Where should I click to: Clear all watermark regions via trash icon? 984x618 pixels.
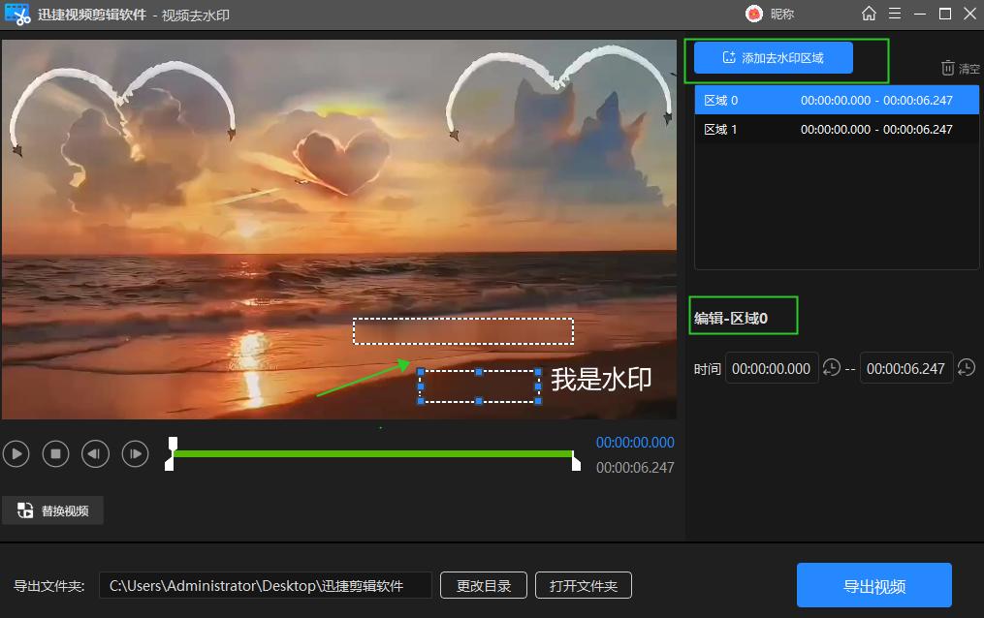pyautogui.click(x=946, y=68)
